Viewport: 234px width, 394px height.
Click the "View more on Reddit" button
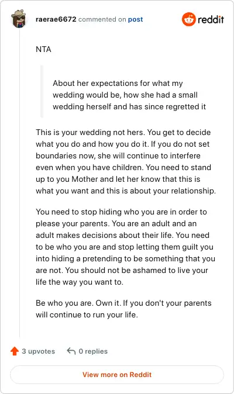(x=117, y=375)
